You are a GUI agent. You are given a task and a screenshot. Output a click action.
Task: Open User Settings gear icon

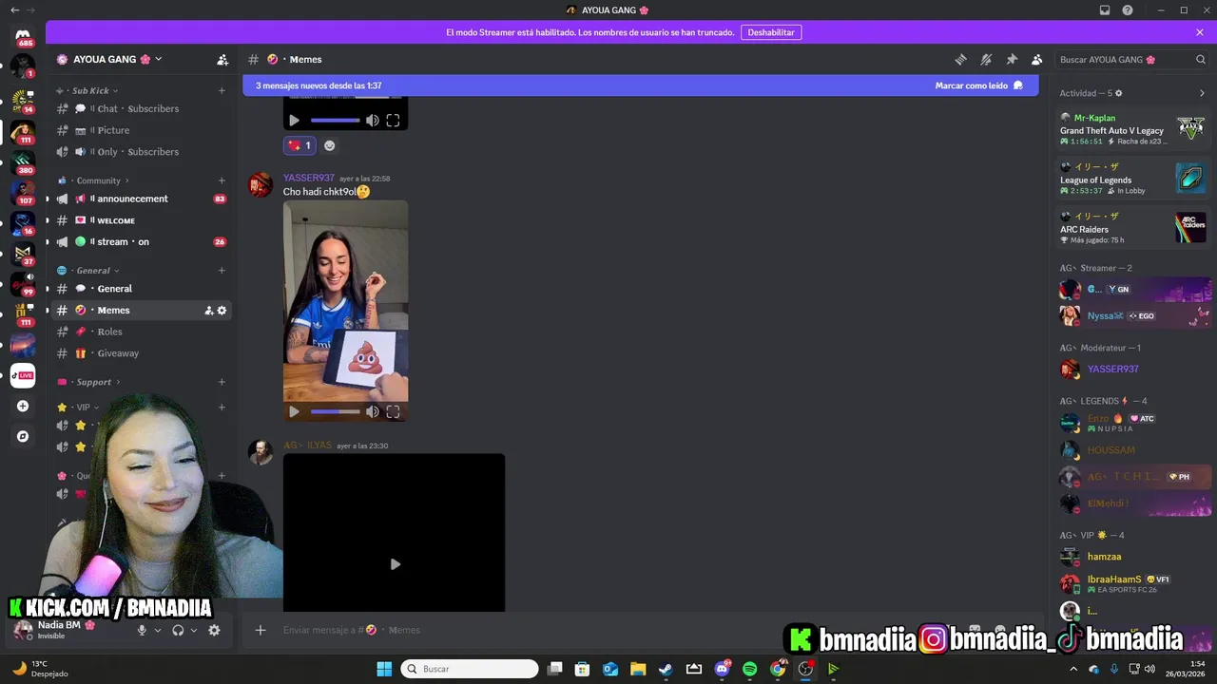coord(214,630)
